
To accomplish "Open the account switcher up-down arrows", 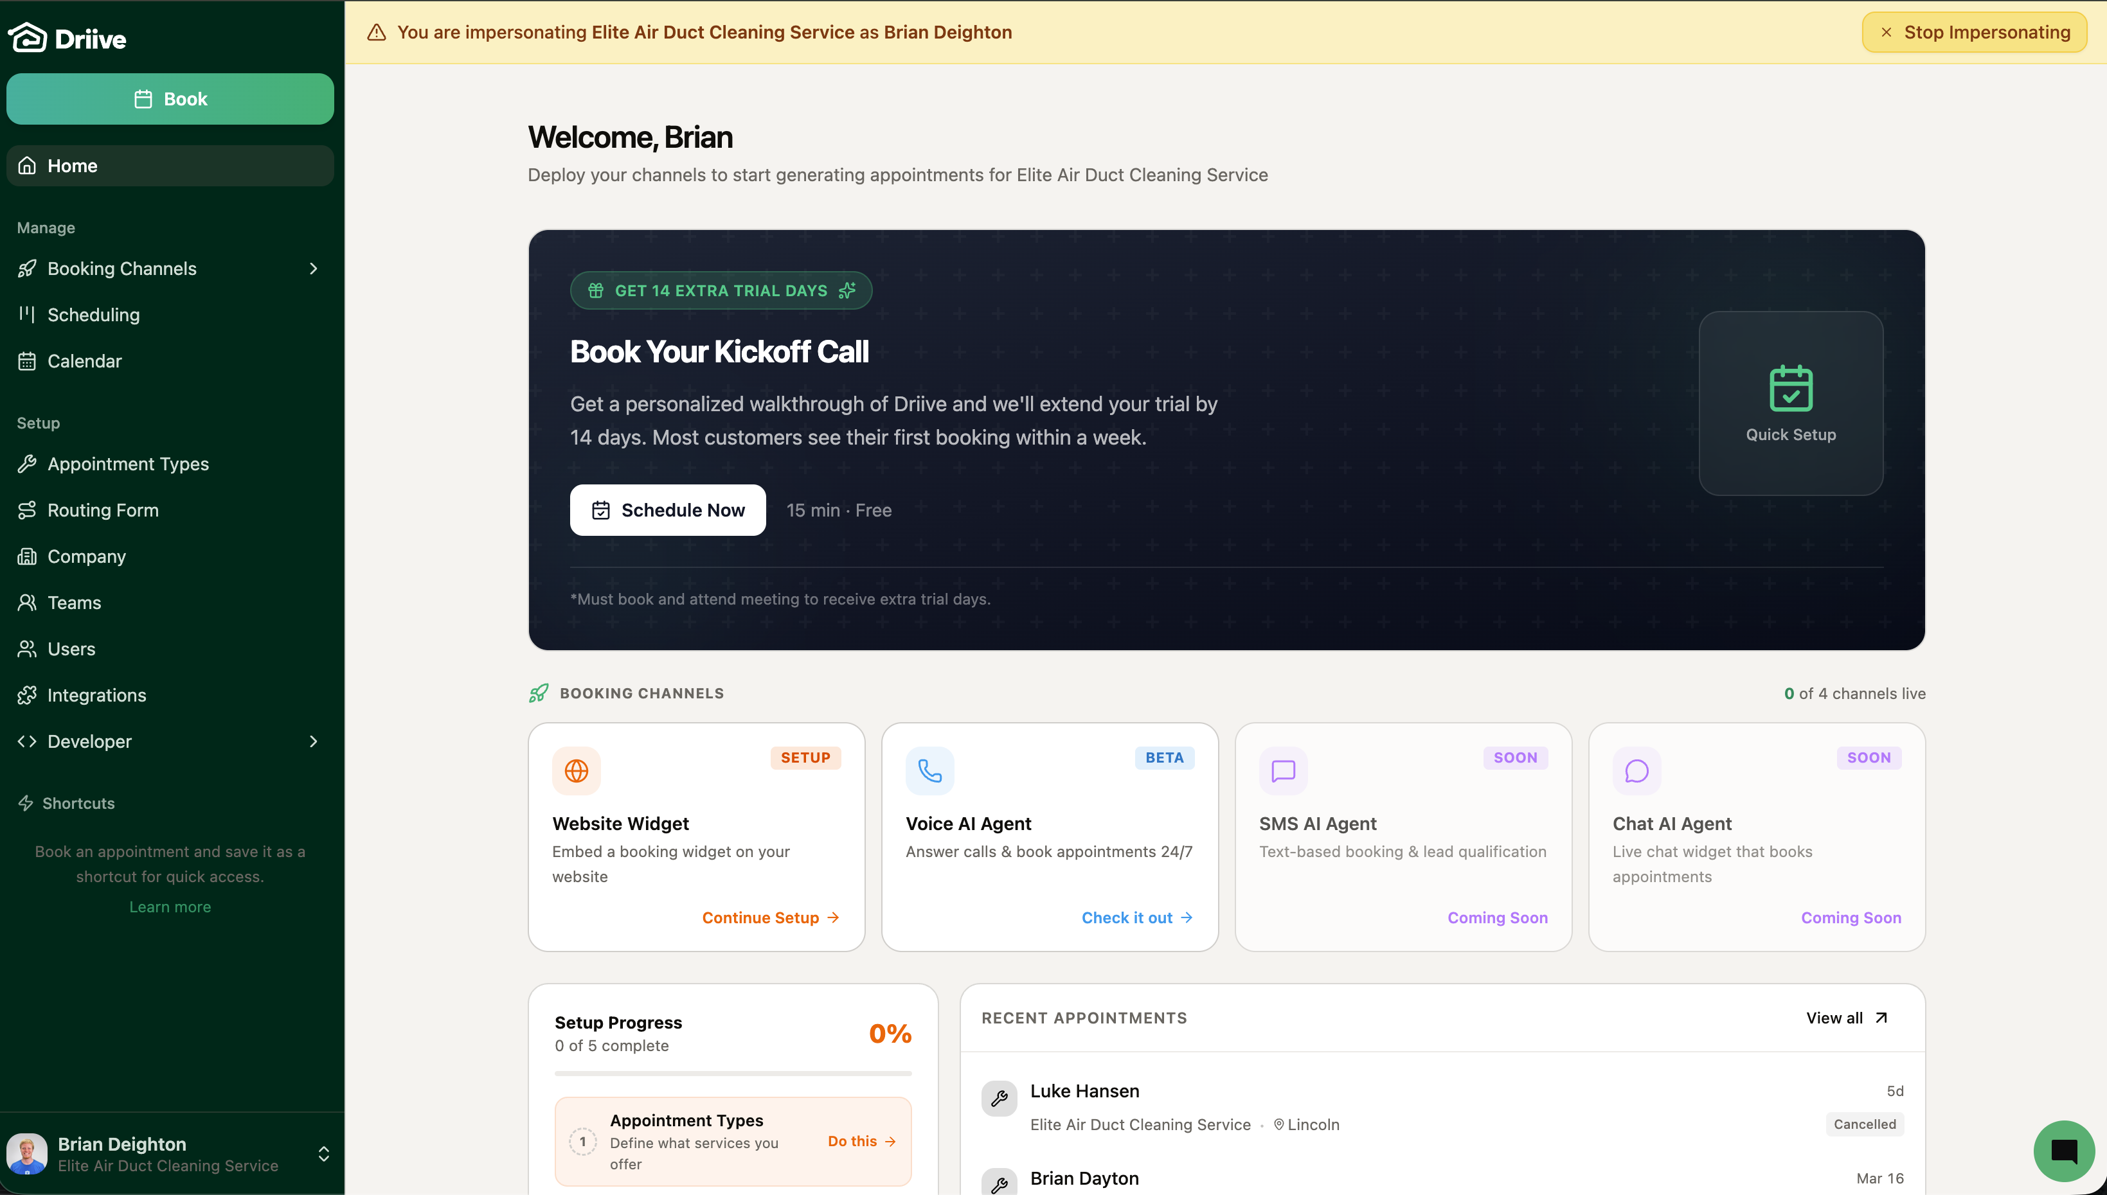I will point(323,1154).
